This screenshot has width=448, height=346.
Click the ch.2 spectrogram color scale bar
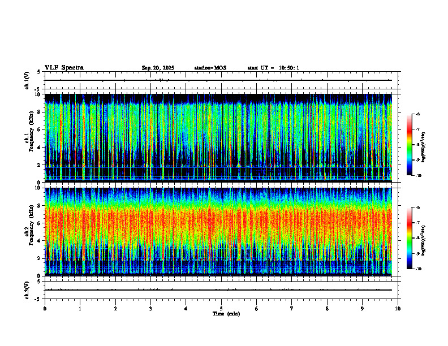click(x=410, y=238)
